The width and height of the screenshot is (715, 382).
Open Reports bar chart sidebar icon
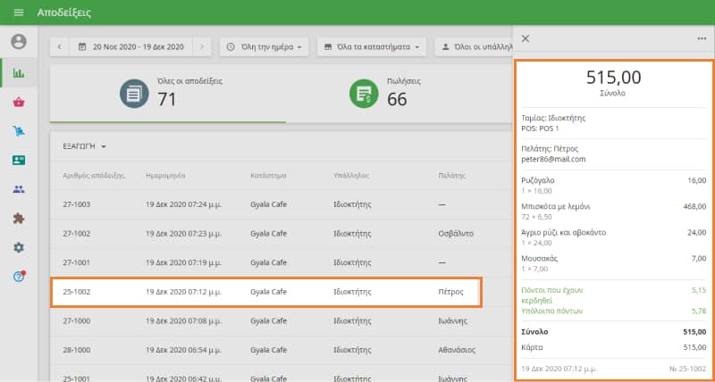click(19, 73)
